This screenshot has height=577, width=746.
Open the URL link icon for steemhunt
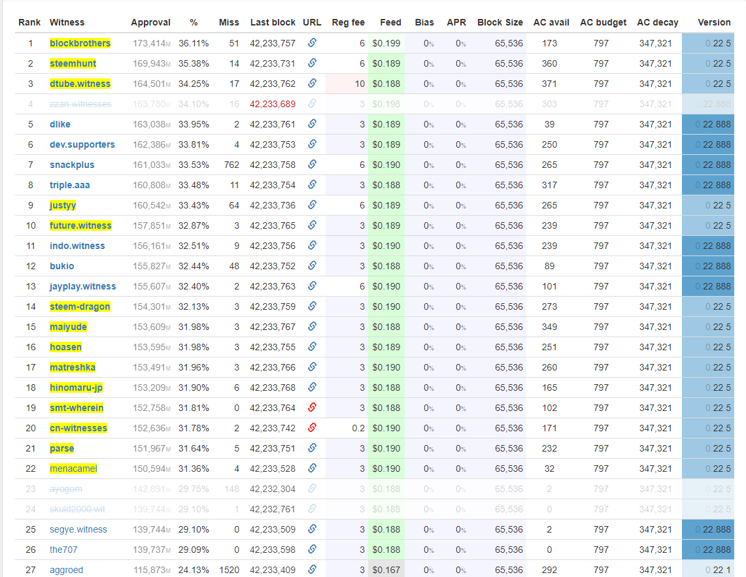tap(312, 63)
